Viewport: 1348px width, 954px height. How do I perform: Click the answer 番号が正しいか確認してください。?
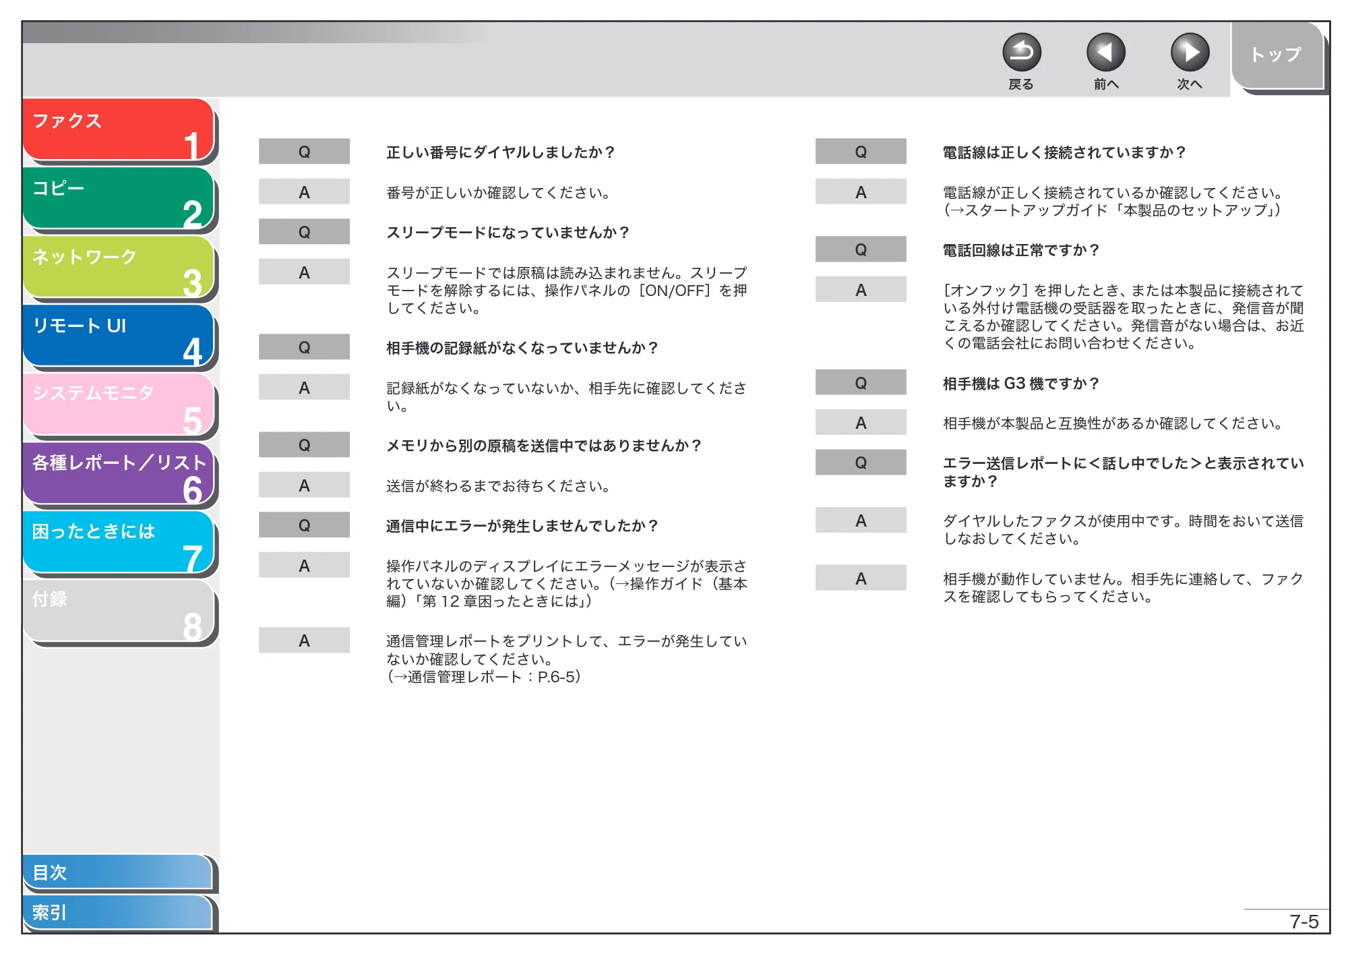pyautogui.click(x=499, y=193)
